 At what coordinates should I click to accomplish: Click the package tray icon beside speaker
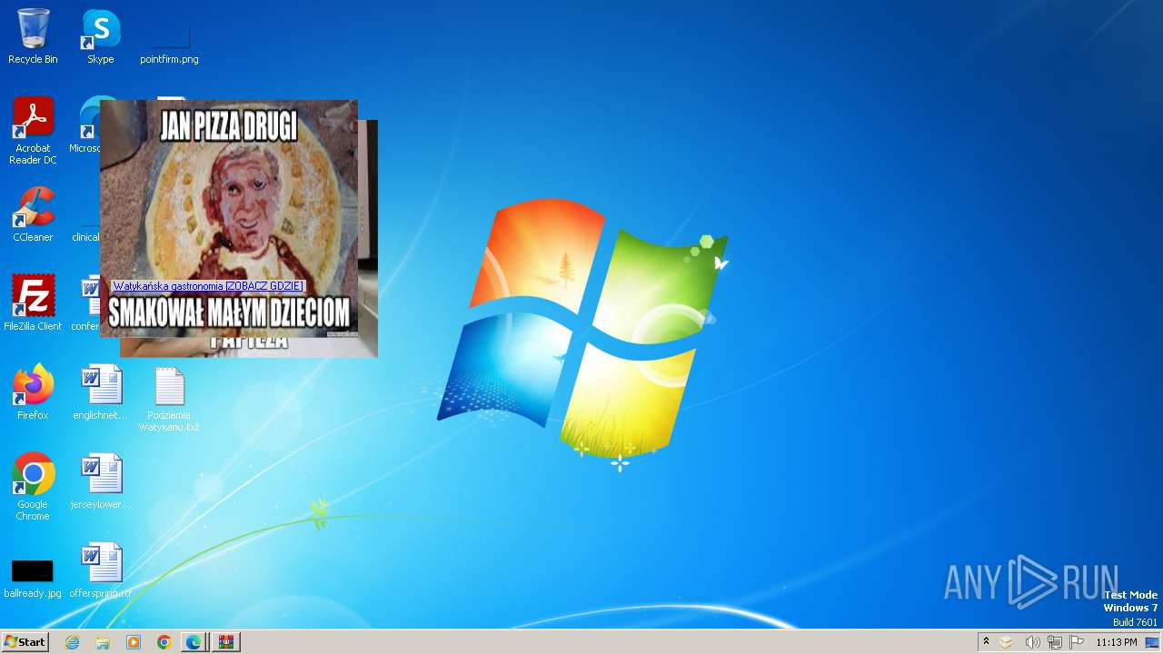point(1007,642)
